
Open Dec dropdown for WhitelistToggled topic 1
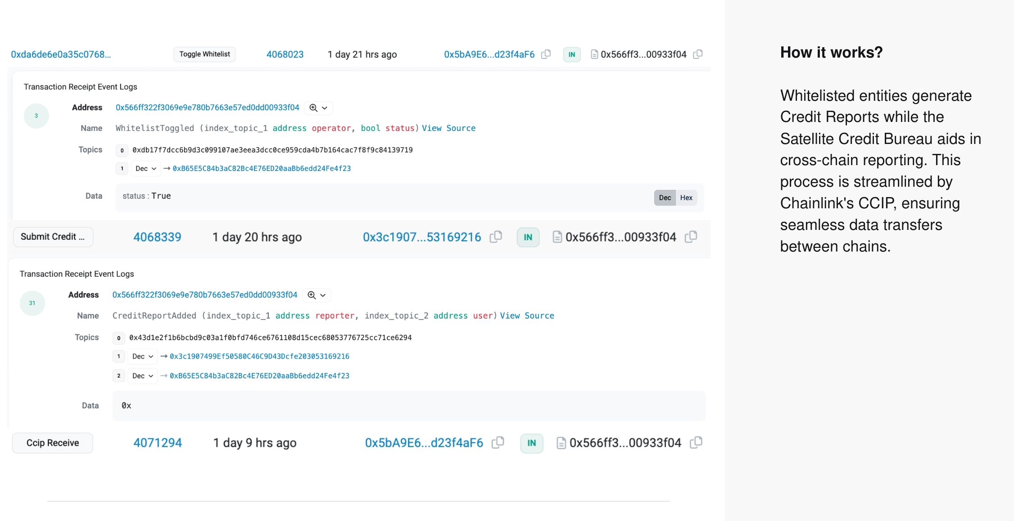pos(146,168)
